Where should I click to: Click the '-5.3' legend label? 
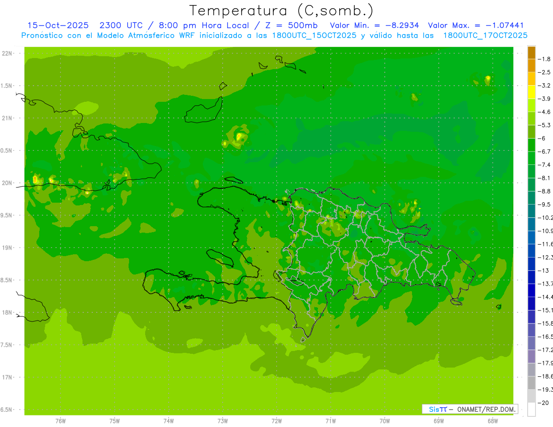click(x=544, y=125)
